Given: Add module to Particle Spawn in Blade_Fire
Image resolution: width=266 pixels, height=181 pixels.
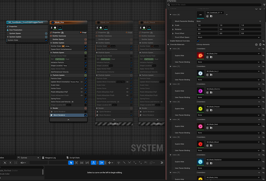Looking at the screenshot, I should [86, 53].
